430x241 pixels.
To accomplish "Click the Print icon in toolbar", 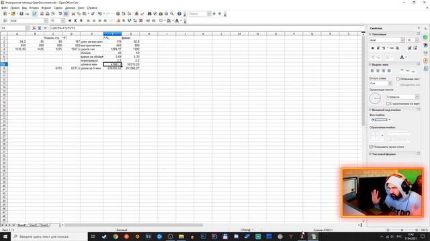I will [x=48, y=13].
